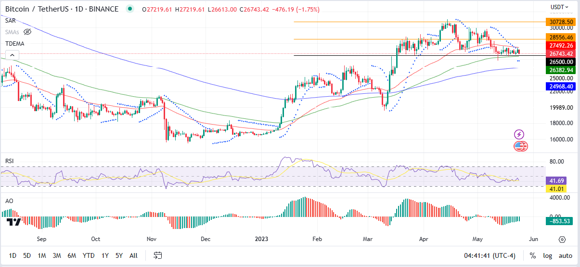580x267 pixels.
Task: Click the black 26500.00 price line label
Action: click(x=561, y=62)
